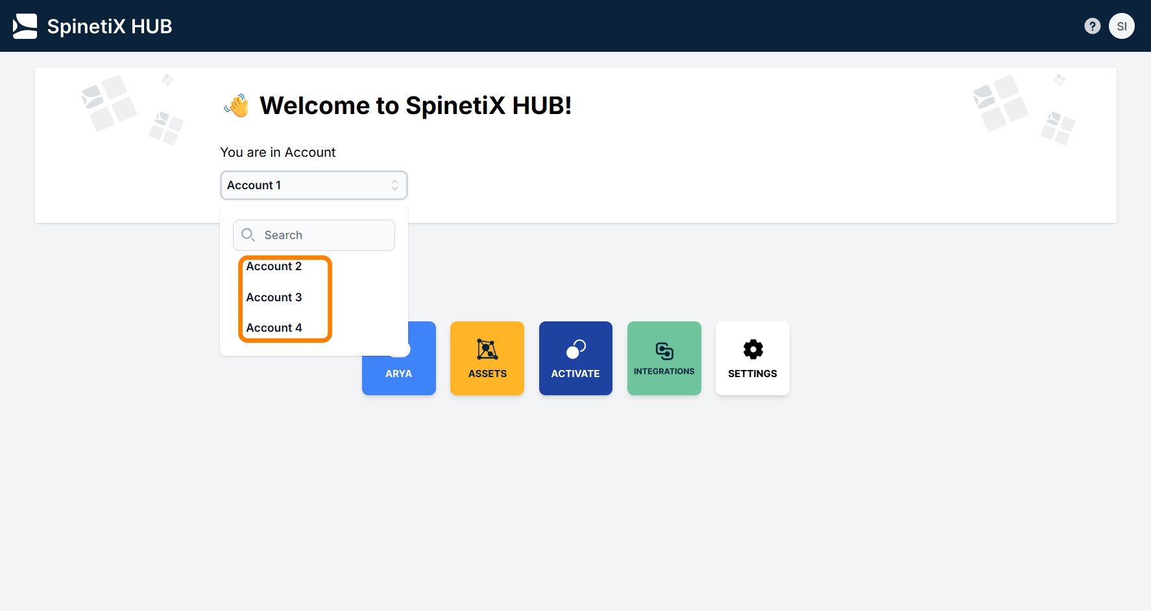1151x611 pixels.
Task: Select Account 2 from the list
Action: [274, 266]
